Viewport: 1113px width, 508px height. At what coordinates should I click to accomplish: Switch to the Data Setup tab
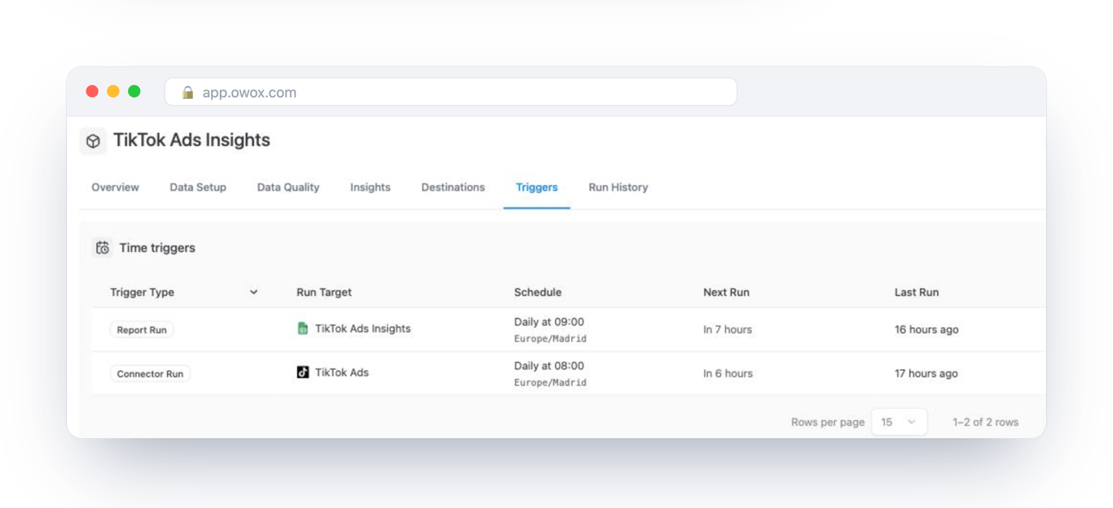[198, 188]
